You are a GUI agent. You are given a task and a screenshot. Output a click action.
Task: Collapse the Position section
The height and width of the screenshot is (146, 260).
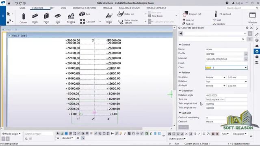click(x=180, y=73)
